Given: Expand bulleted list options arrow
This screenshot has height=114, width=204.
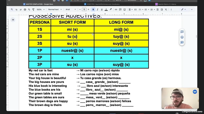Looking at the screenshot, I should tap(148, 9).
